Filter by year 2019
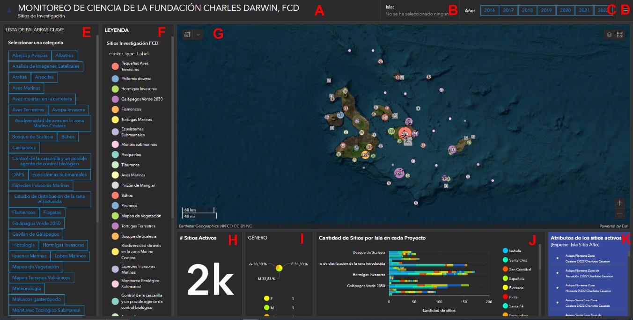The height and width of the screenshot is (320, 633). tap(546, 10)
